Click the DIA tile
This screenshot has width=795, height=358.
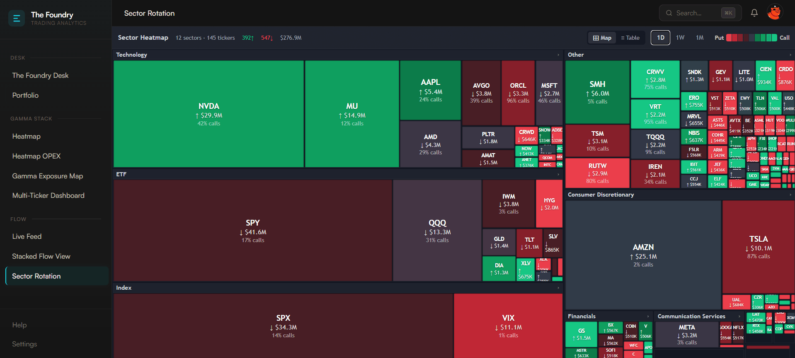tap(499, 269)
